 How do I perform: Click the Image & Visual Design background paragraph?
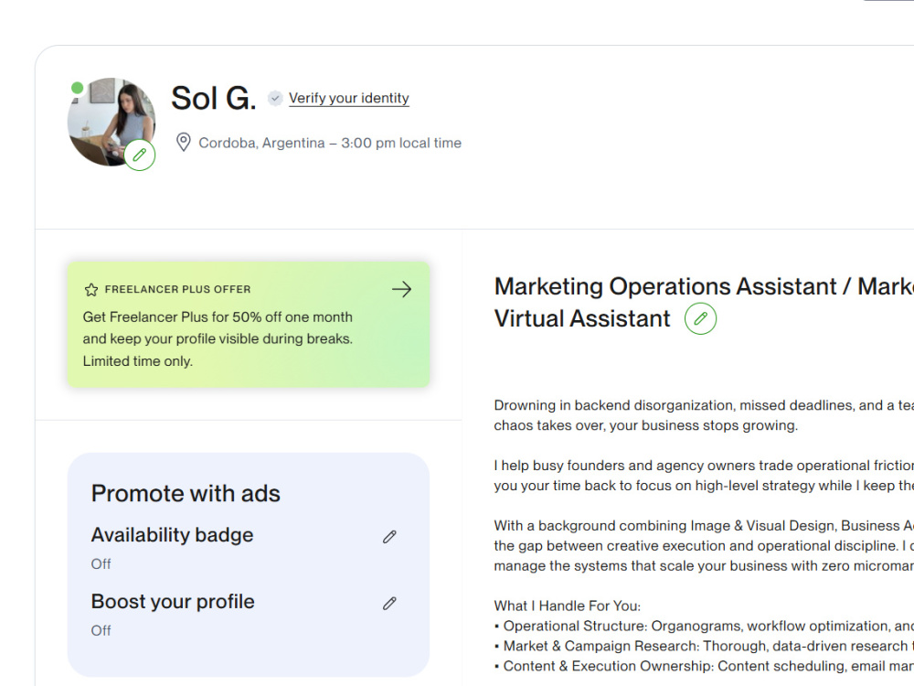(x=704, y=545)
